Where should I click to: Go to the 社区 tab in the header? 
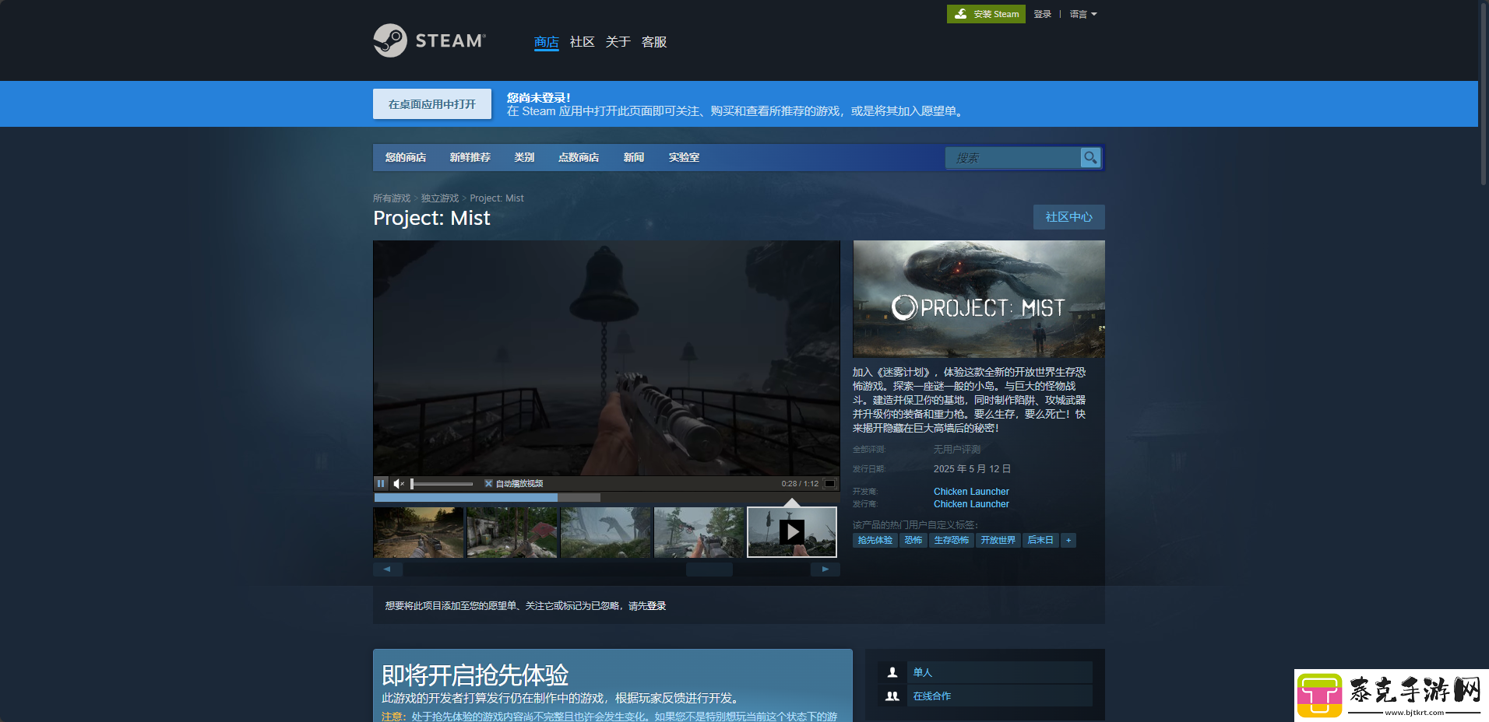pyautogui.click(x=582, y=42)
